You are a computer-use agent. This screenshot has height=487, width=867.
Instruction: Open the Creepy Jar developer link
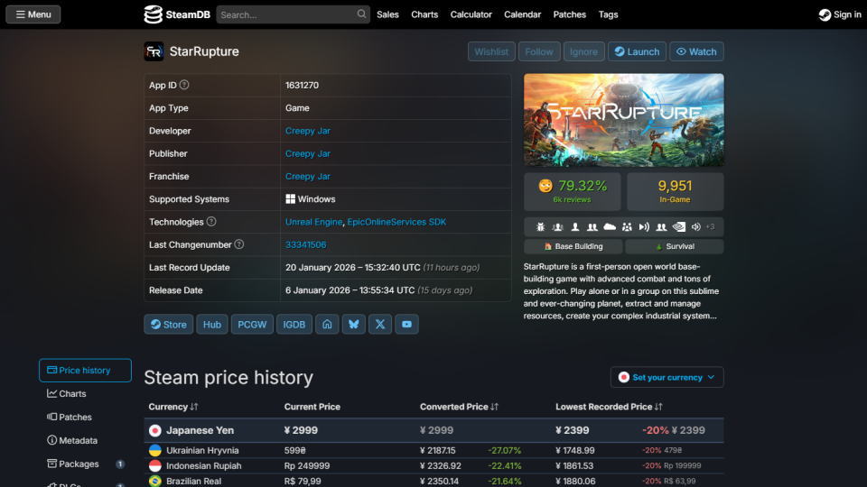pyautogui.click(x=308, y=131)
